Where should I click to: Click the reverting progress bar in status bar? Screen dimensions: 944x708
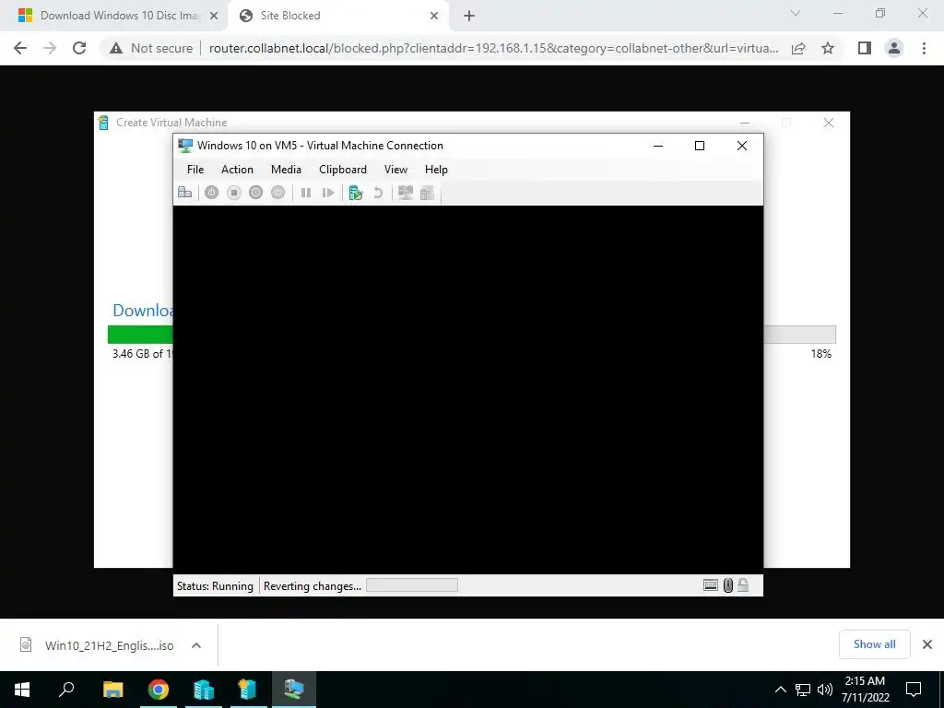pos(412,585)
